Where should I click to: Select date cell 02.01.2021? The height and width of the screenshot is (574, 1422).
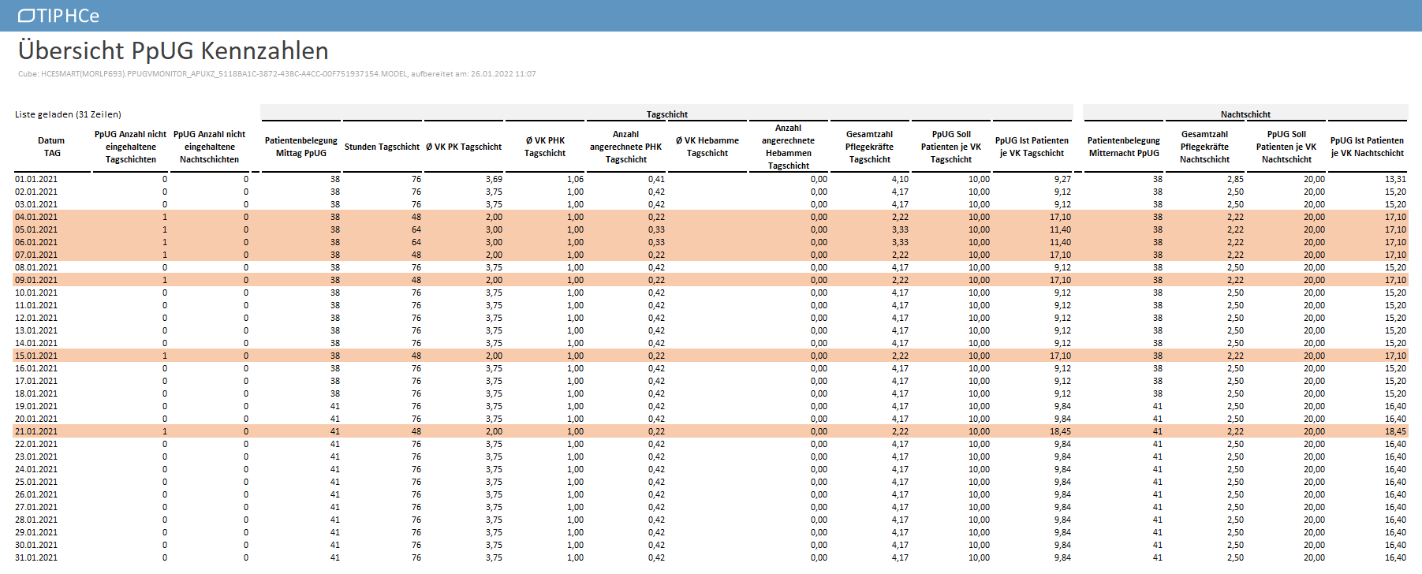point(36,192)
